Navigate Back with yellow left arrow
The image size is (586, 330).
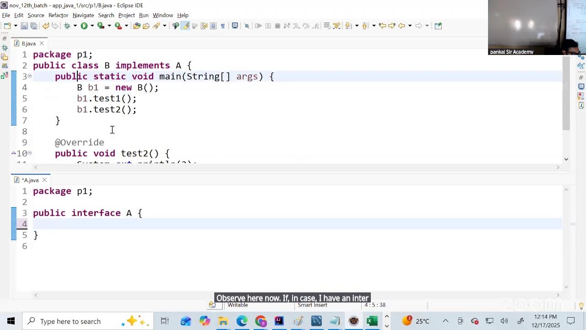402,26
